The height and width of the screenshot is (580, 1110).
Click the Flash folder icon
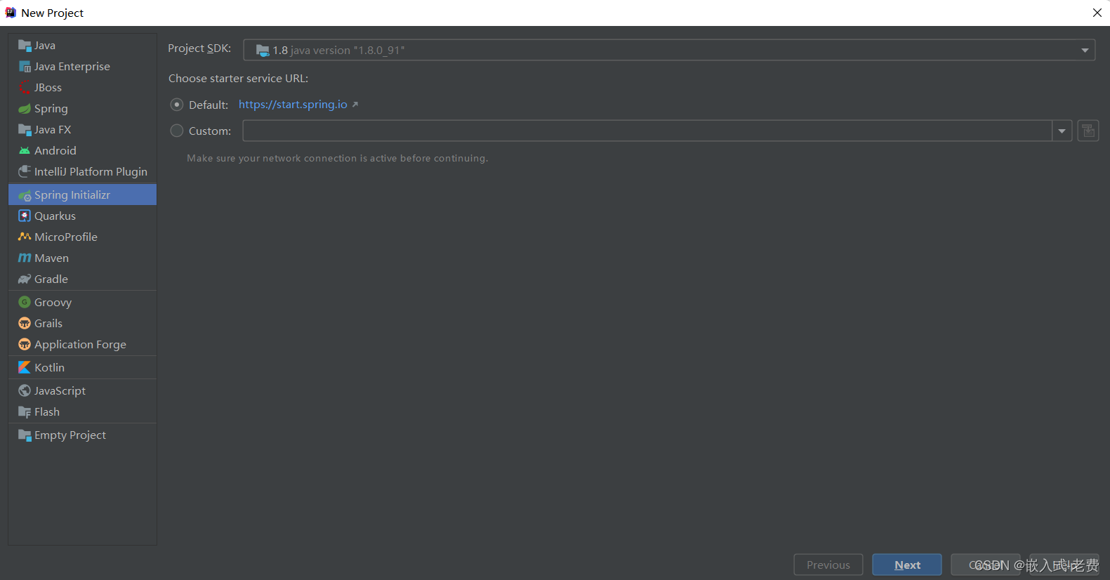[x=25, y=412]
